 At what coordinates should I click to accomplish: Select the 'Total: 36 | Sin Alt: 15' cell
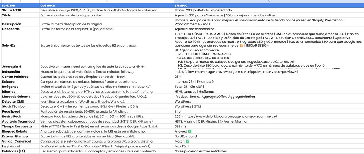click(x=269, y=87)
